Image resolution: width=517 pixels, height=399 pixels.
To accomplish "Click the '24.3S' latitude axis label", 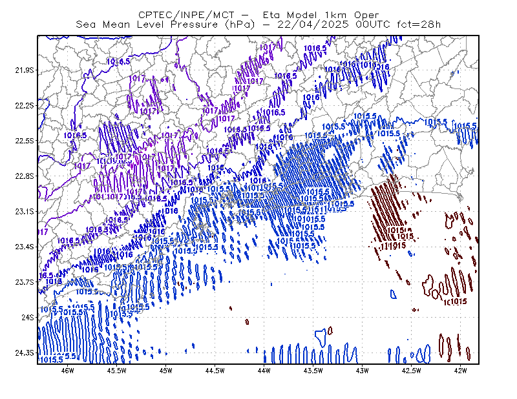I will [x=25, y=353].
